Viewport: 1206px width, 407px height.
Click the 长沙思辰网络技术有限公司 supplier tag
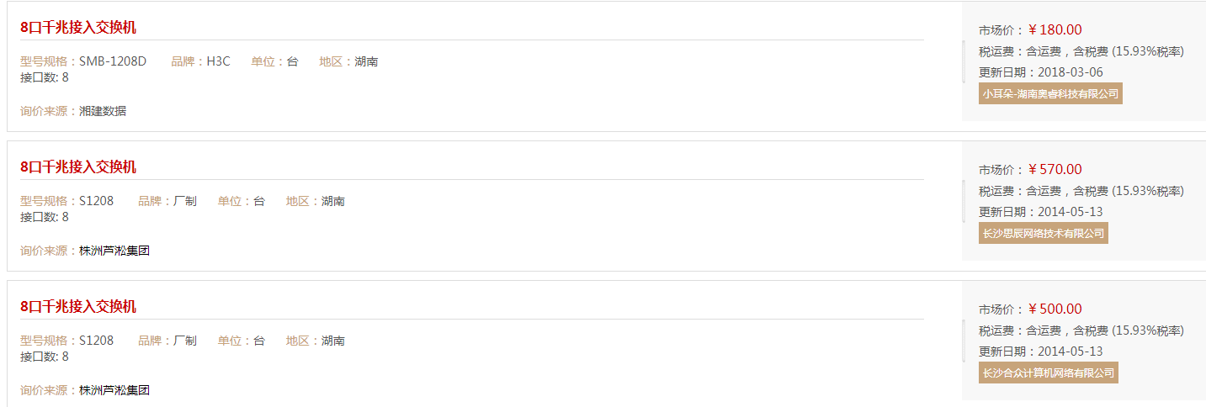[1044, 233]
